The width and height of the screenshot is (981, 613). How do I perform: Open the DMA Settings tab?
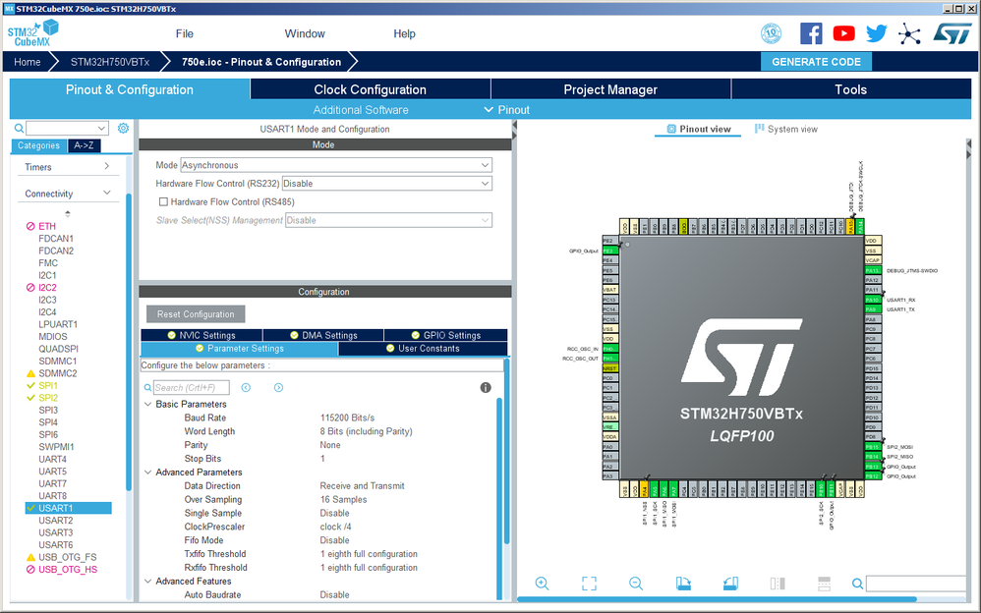coord(323,335)
